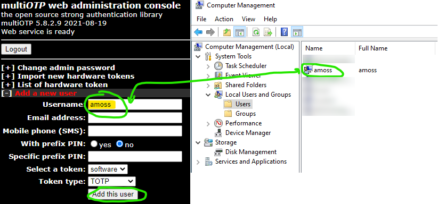
Task: Open the View menu
Action: tap(248, 19)
